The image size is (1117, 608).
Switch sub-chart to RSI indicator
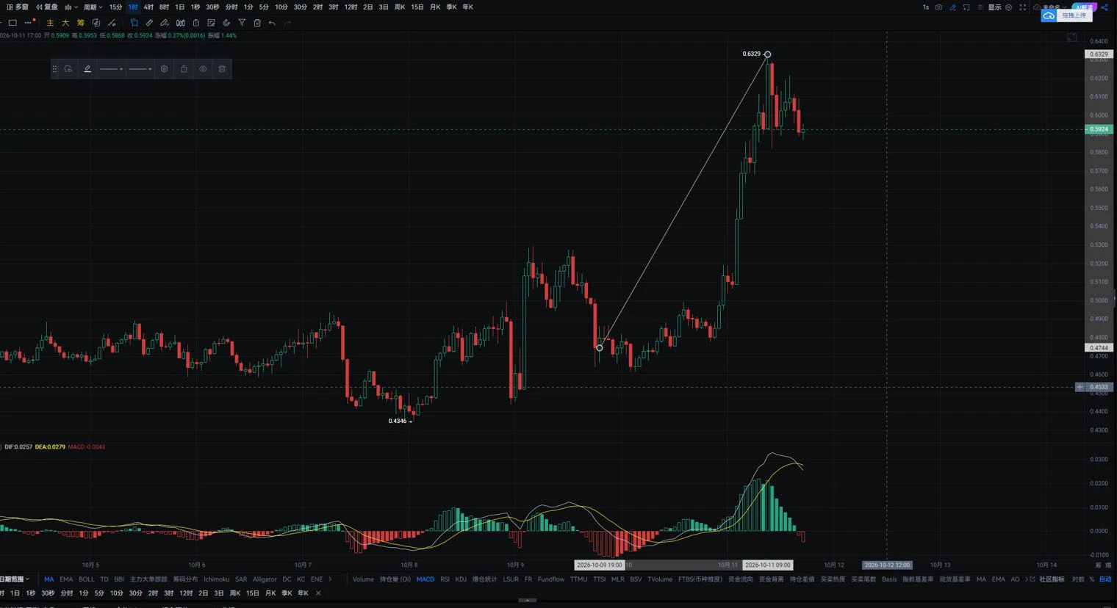pos(445,579)
